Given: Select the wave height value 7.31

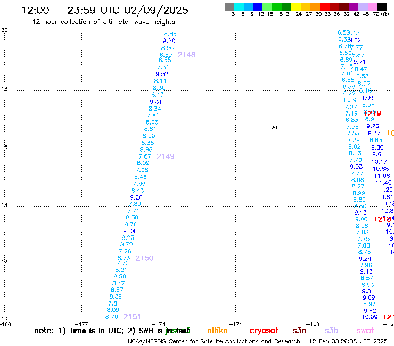Looking at the screenshot, I should tap(163, 67).
